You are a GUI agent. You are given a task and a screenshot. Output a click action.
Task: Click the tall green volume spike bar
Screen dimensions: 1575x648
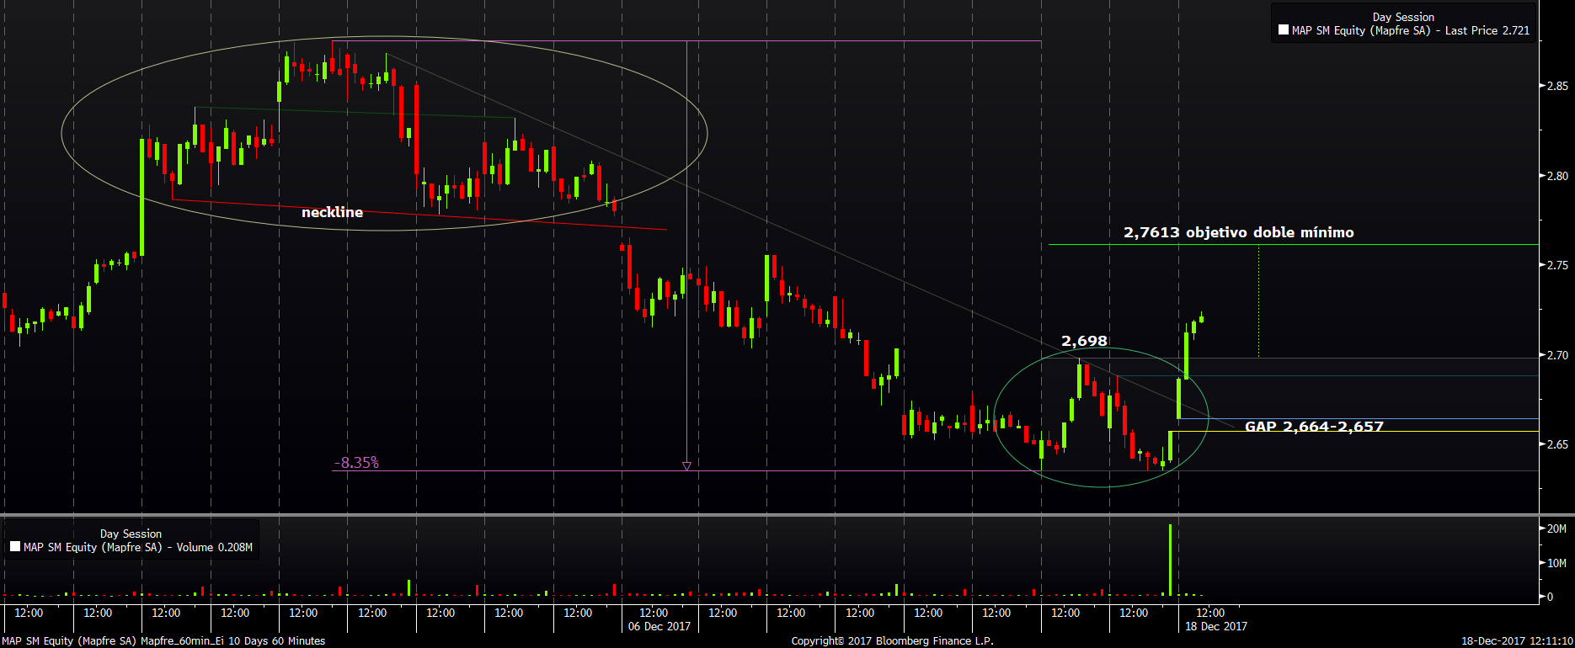click(1170, 560)
